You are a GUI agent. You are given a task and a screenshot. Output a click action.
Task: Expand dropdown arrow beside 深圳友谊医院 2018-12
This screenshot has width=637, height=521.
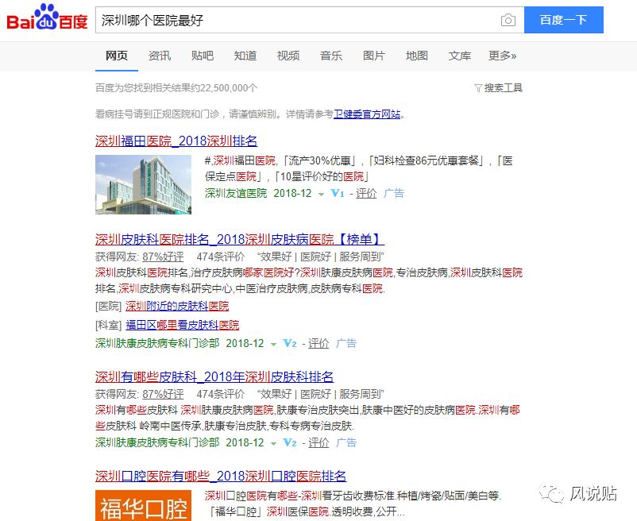321,194
